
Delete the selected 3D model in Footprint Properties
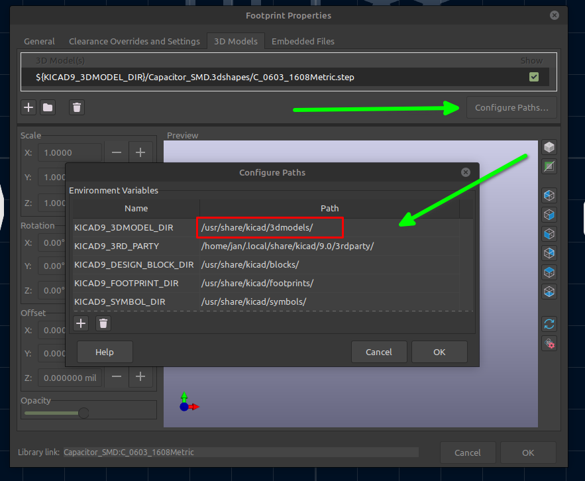(x=77, y=107)
